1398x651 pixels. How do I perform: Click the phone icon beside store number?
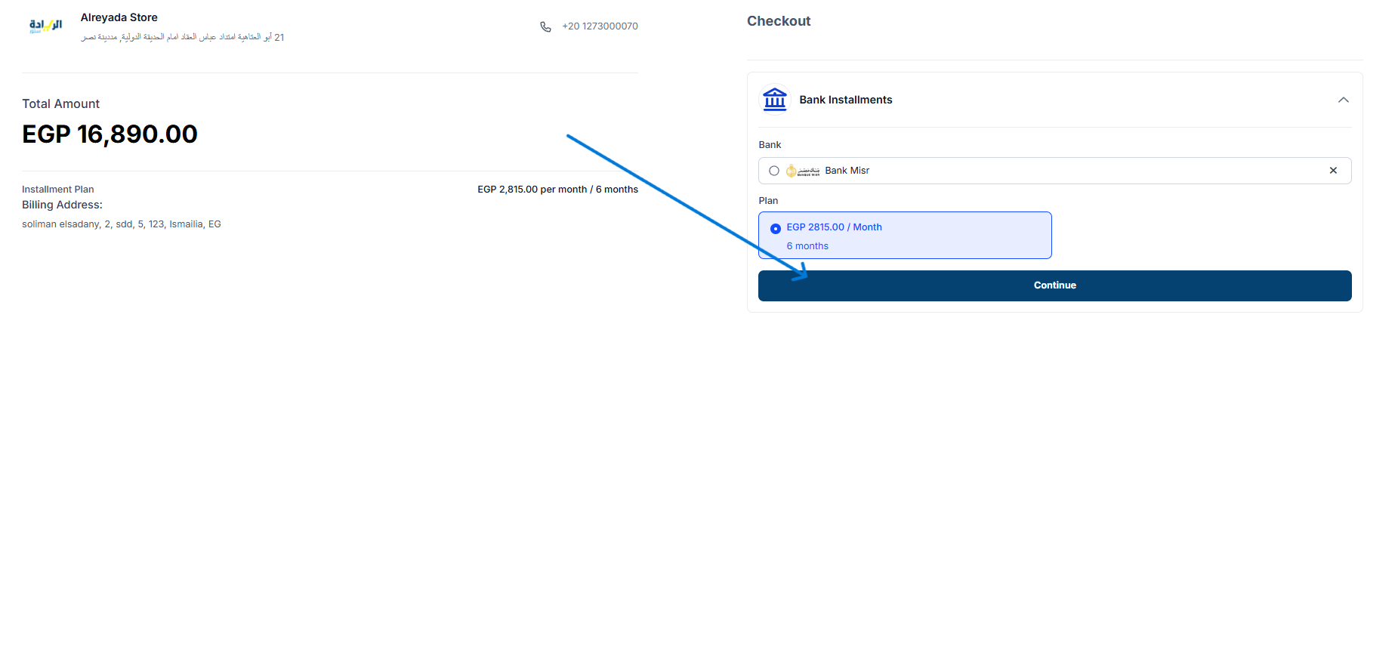point(545,26)
